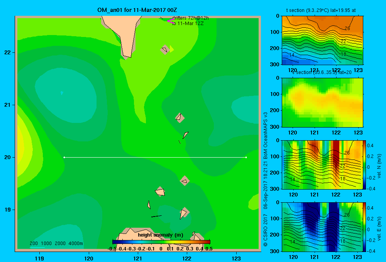Click the latitude 22 tick label on main map
The width and height of the screenshot is (386, 262).
point(8,52)
